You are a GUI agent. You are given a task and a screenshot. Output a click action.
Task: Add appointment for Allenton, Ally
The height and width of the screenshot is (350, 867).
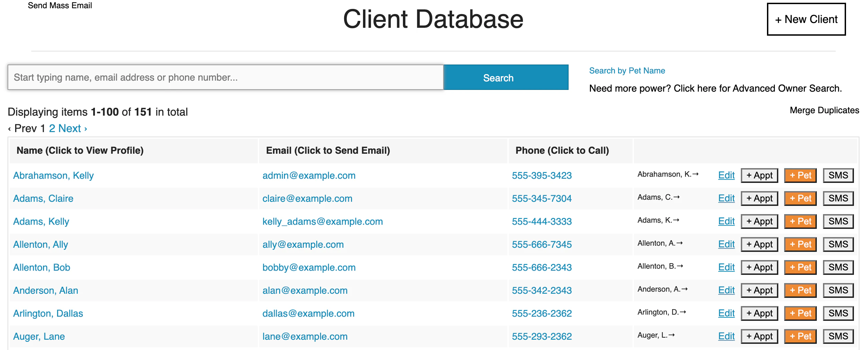[x=759, y=244]
